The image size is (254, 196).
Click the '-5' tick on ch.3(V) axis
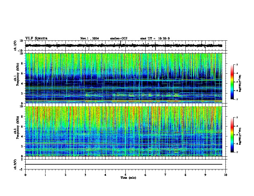pyautogui.click(x=22, y=169)
